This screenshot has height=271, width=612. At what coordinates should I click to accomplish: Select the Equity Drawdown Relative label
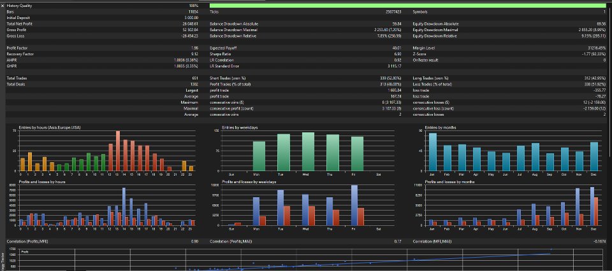435,36
